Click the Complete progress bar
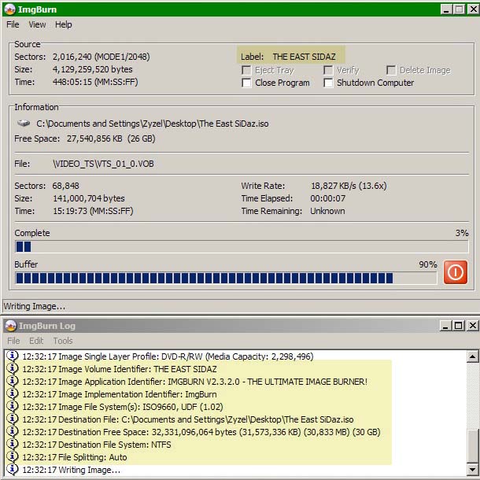Viewport: 480px width, 480px height. point(242,247)
